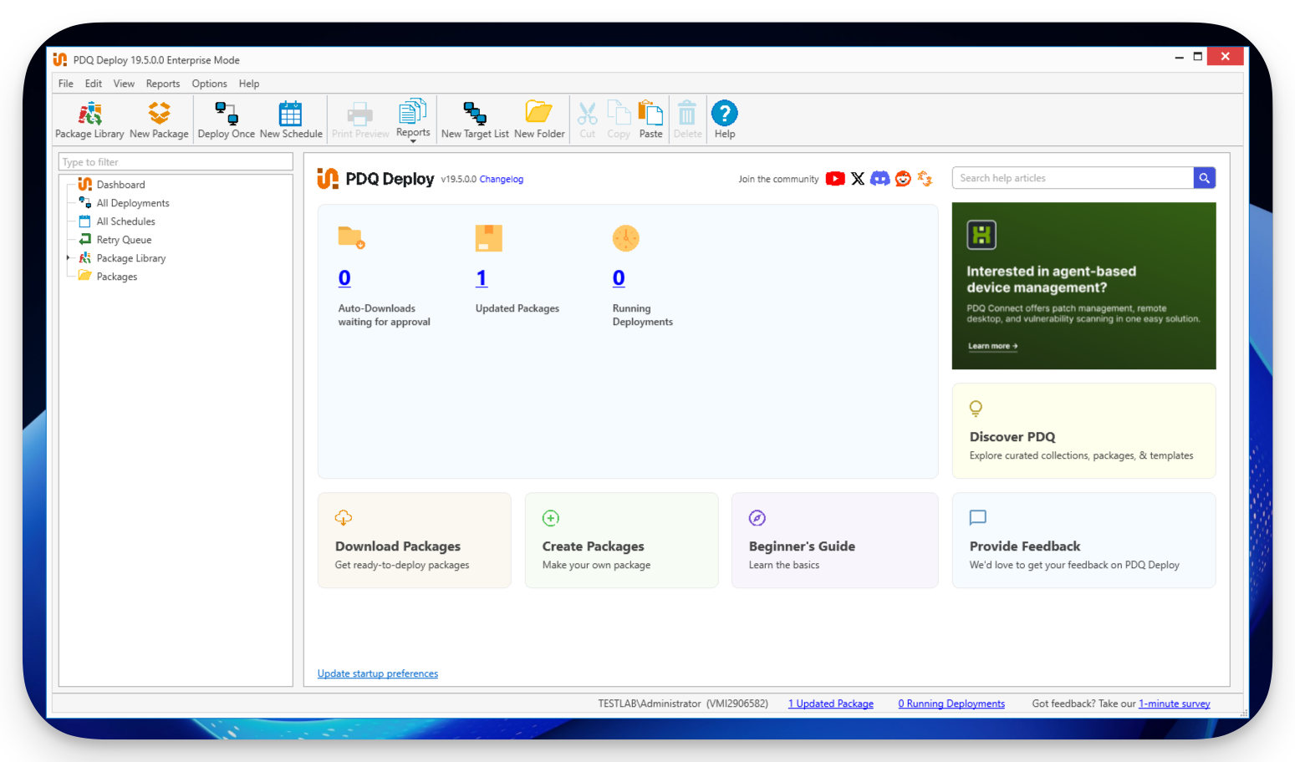Open the Reports toolbar dropdown
The height and width of the screenshot is (762, 1295).
click(x=413, y=121)
